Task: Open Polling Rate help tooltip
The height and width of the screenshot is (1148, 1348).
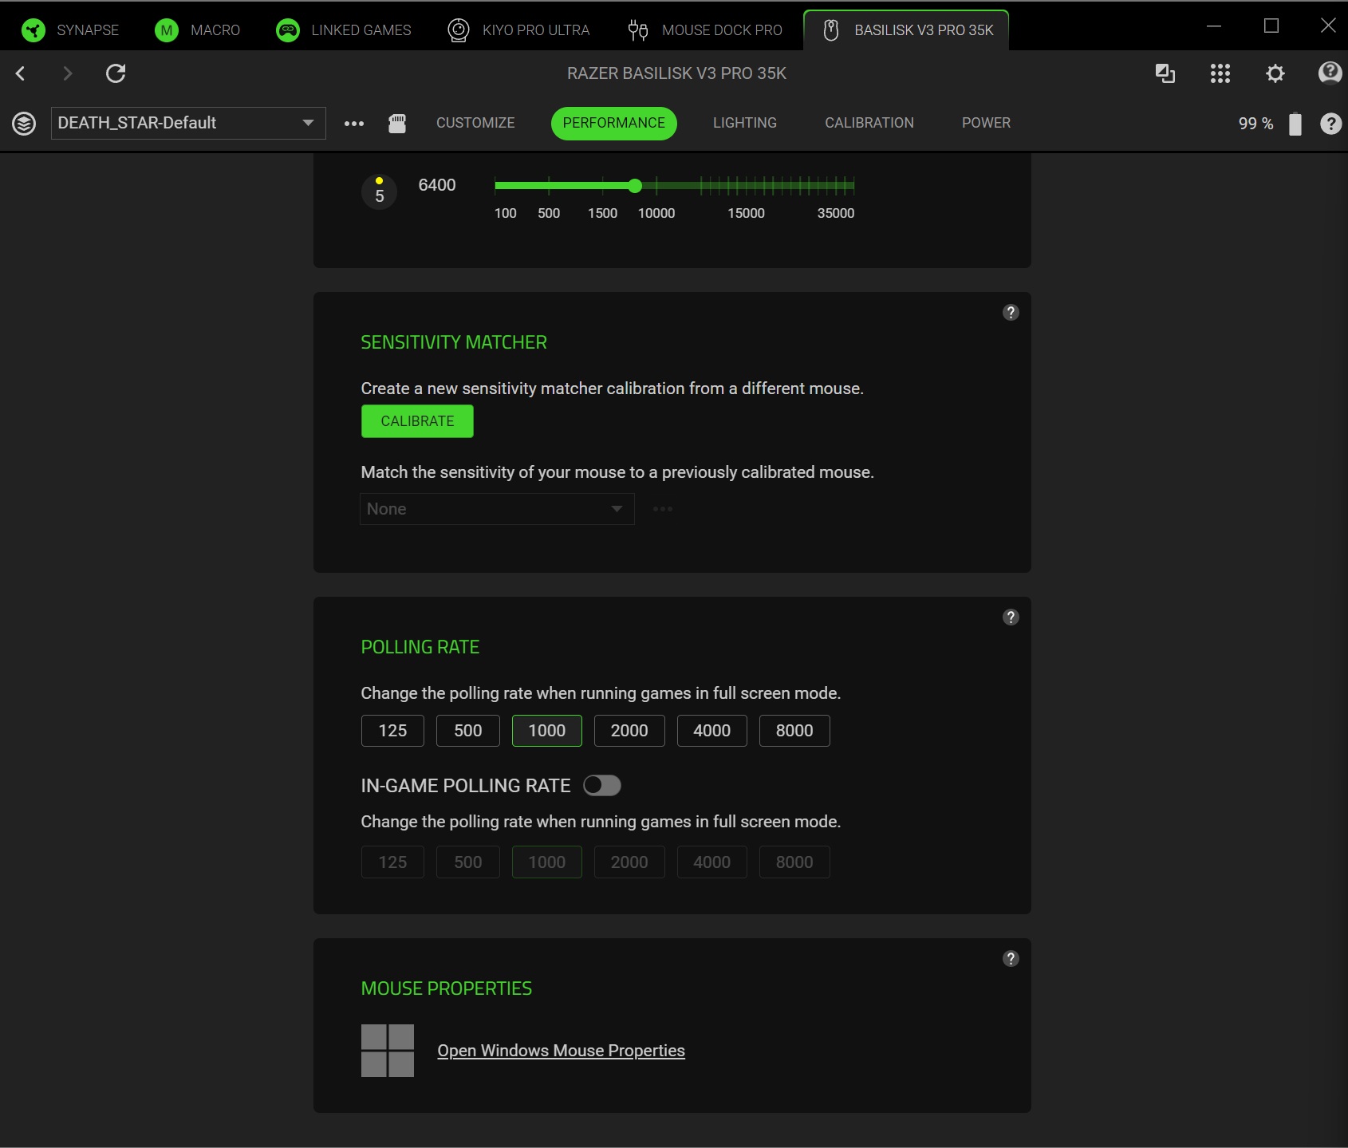Action: (1011, 617)
